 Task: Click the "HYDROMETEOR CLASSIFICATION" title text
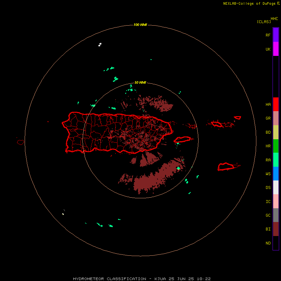pyautogui.click(x=110, y=279)
